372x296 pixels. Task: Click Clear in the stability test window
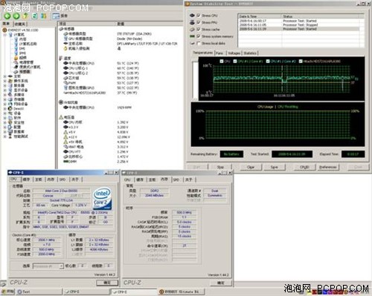(251, 167)
